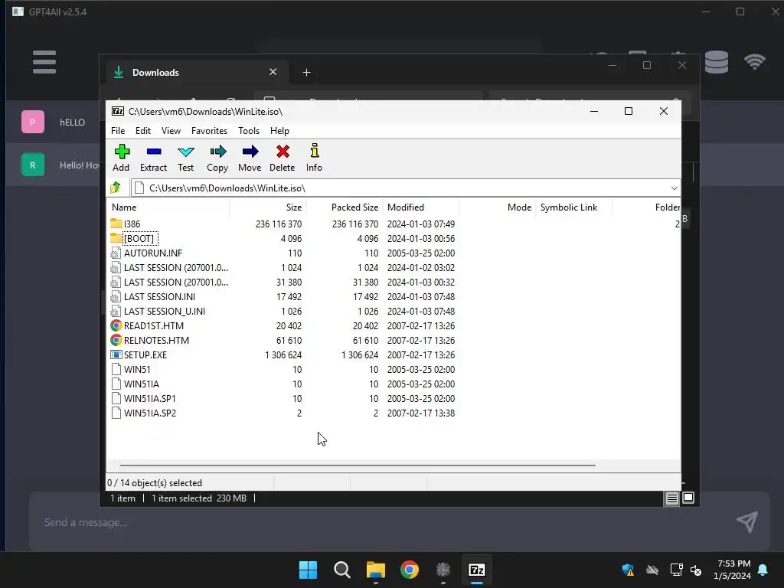Open File Explorer from the taskbar
This screenshot has height=588, width=784.
point(375,570)
